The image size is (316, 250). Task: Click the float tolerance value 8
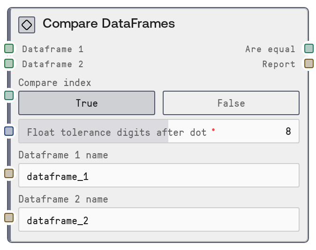288,132
